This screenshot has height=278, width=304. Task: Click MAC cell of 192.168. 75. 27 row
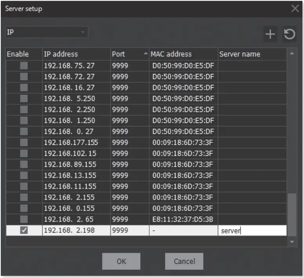click(183, 66)
